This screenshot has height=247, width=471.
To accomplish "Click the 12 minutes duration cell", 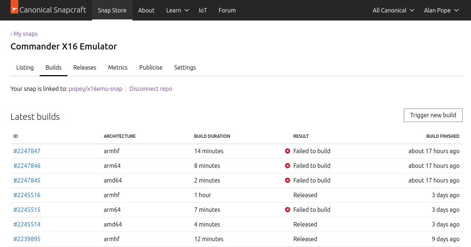I will 209,239.
